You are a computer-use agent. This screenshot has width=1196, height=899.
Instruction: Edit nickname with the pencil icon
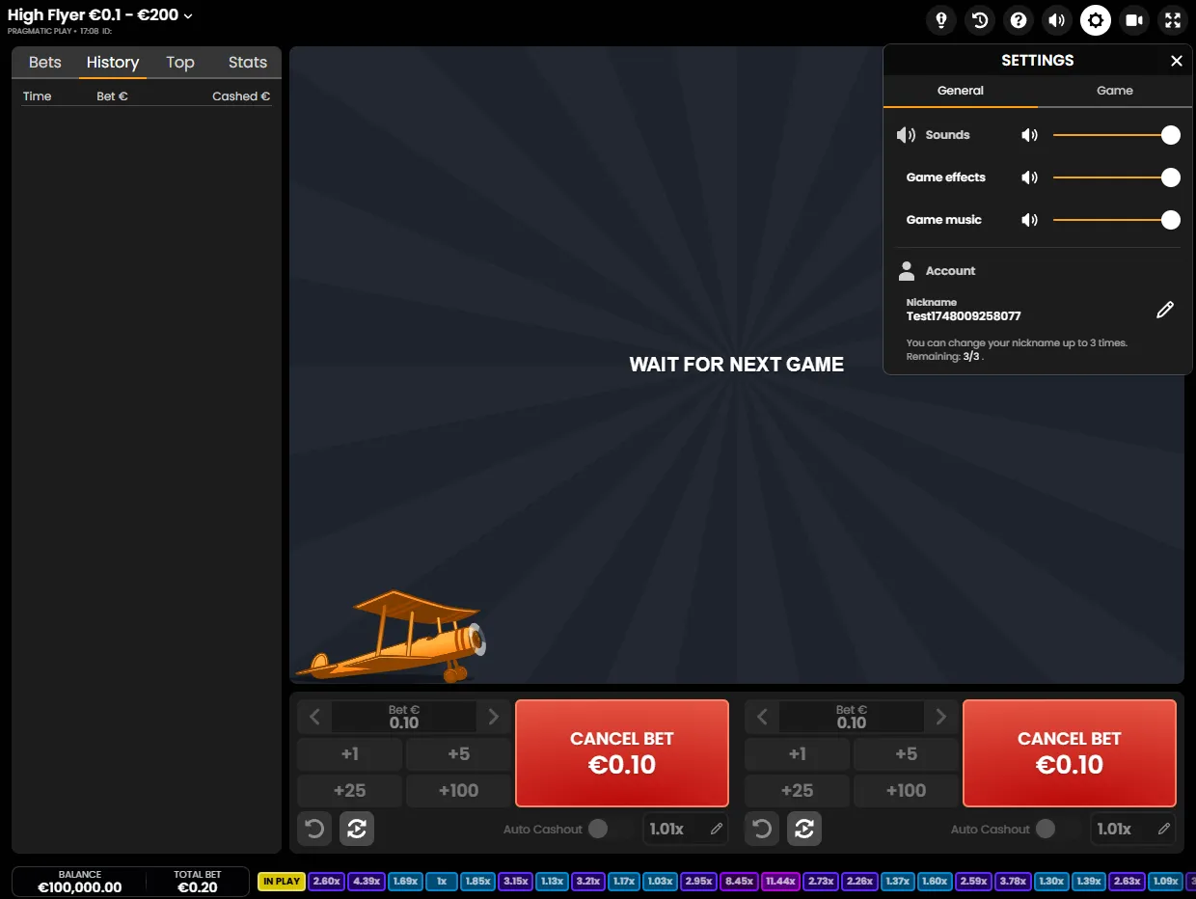(1165, 310)
